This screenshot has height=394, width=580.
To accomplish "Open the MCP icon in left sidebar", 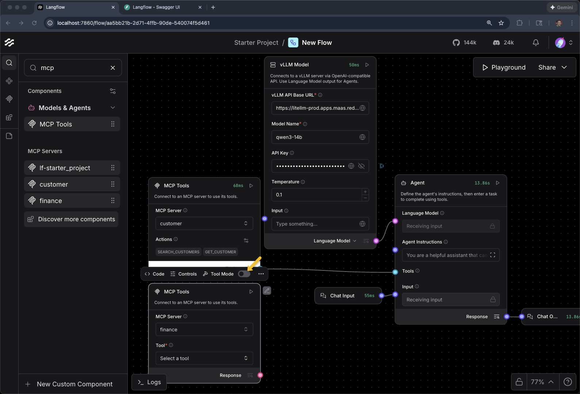I will click(9, 99).
